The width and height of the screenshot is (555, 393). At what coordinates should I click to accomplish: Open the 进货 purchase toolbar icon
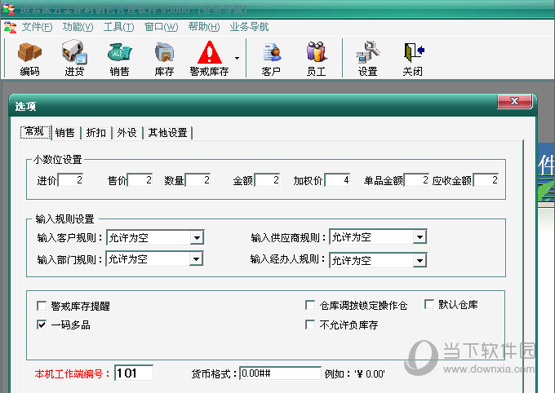coord(74,59)
